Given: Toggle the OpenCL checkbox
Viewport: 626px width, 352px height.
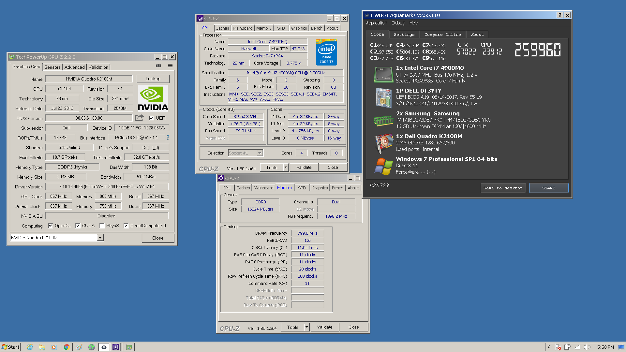Looking at the screenshot, I should [x=50, y=226].
